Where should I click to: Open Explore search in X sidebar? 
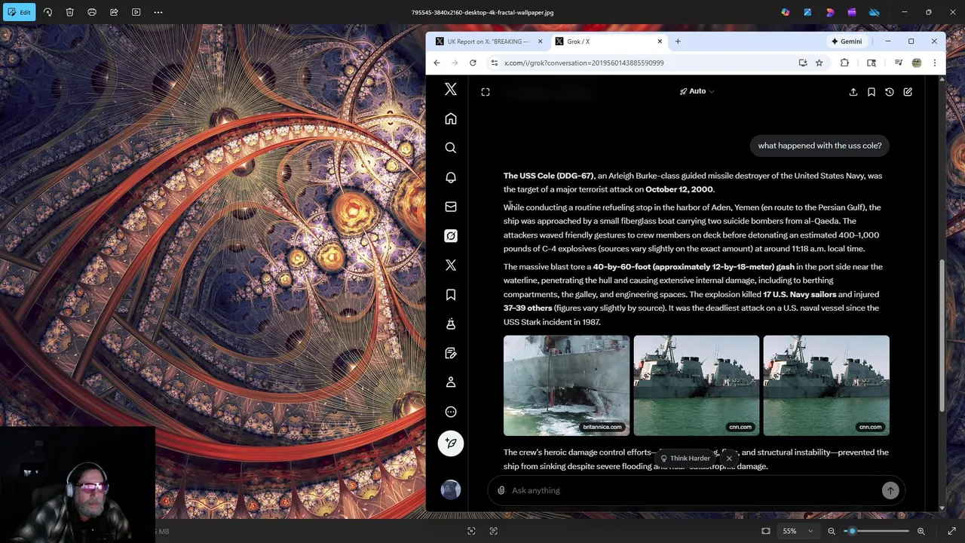click(451, 148)
